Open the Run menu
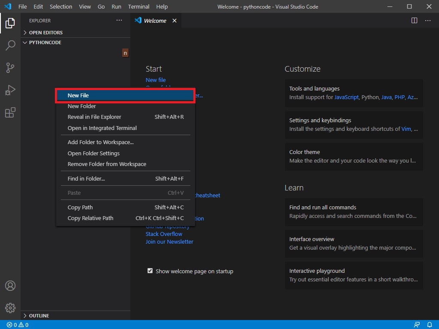This screenshot has height=329, width=439. [x=117, y=6]
